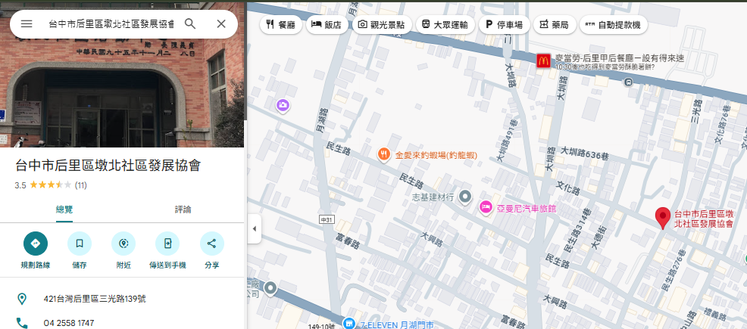Screen dimensions: 747x329
Task: Show 大眾運輸 transit filter
Action: [x=447, y=25]
